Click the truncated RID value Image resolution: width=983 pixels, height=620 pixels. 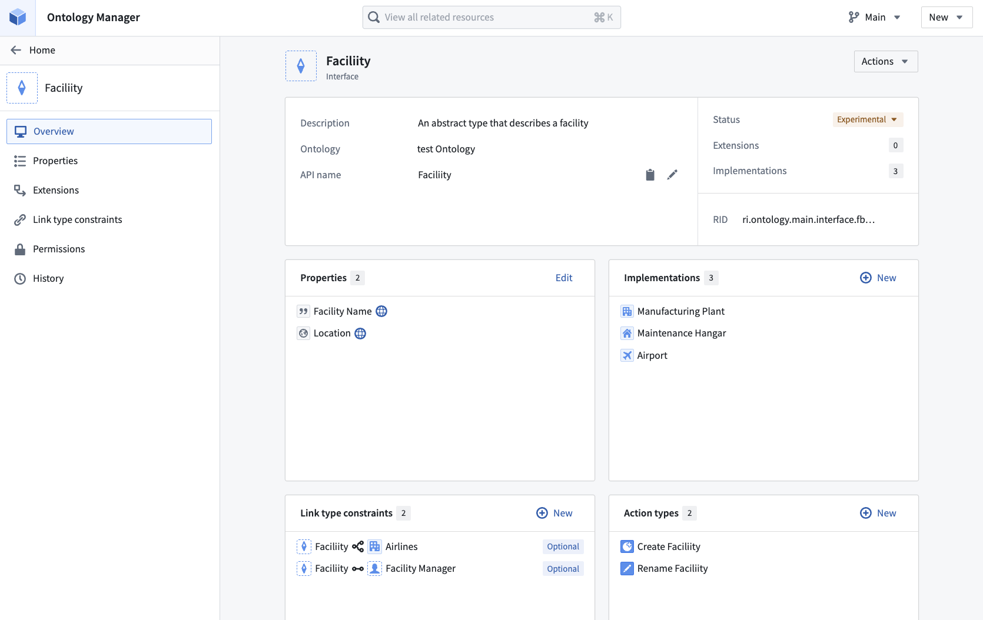tap(808, 219)
